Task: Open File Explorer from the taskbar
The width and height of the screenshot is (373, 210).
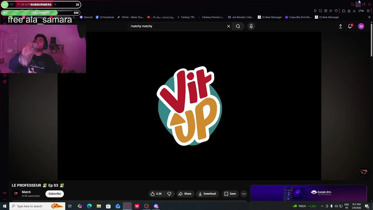Action: (99, 206)
